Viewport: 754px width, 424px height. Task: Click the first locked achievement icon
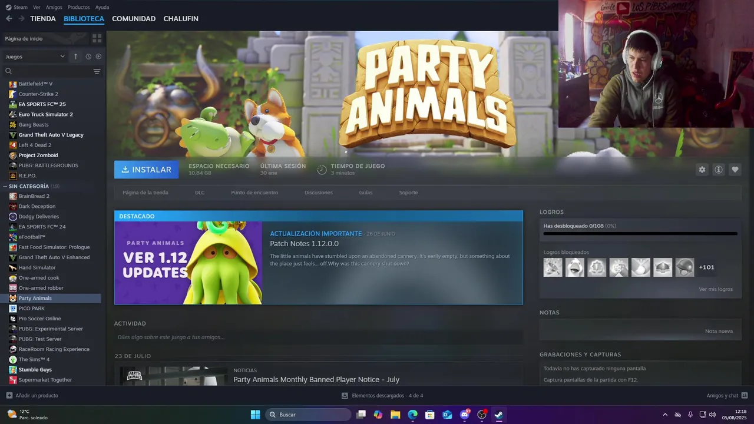(x=553, y=267)
